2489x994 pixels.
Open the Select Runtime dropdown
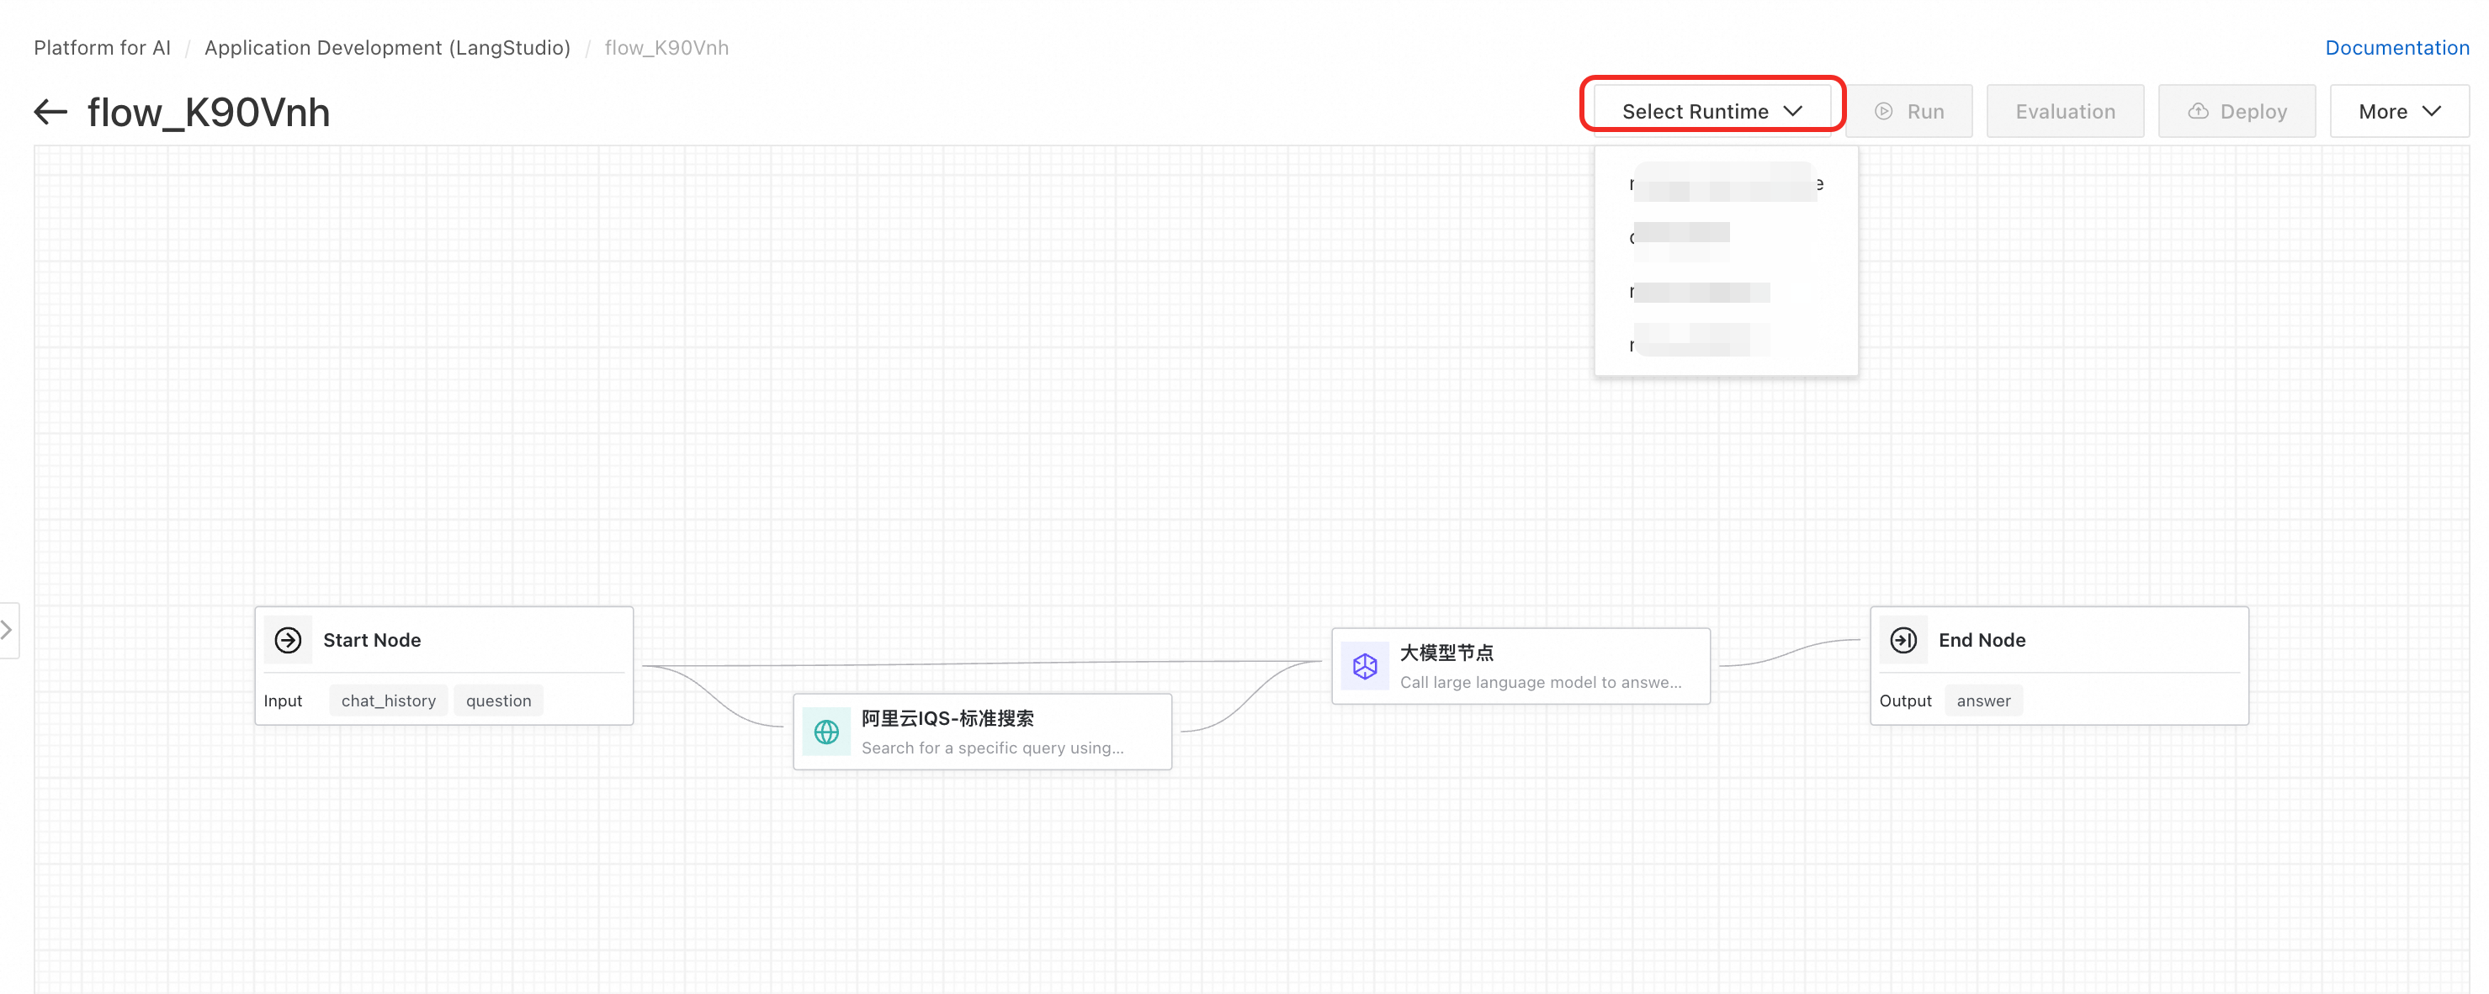(1712, 111)
